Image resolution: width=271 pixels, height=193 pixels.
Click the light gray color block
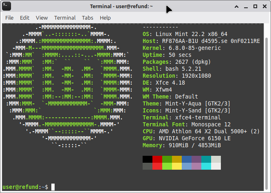(x=216, y=159)
